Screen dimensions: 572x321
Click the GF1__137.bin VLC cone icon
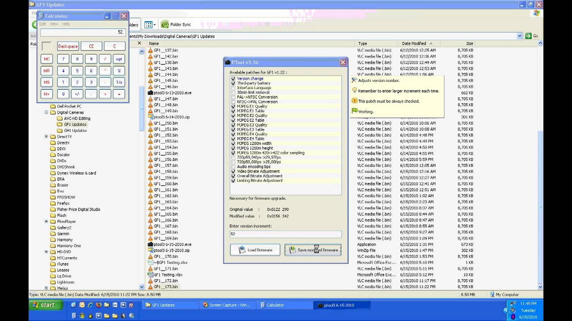[x=151, y=50]
